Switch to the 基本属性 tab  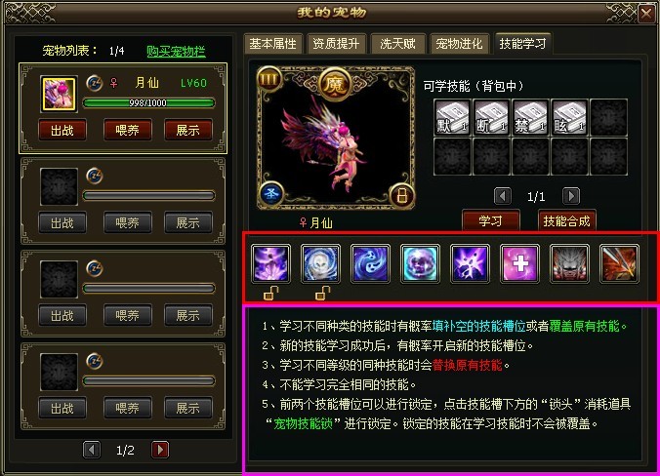coord(272,44)
